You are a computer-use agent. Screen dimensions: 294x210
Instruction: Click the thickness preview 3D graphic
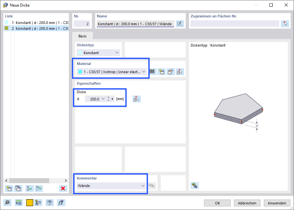click(x=239, y=113)
